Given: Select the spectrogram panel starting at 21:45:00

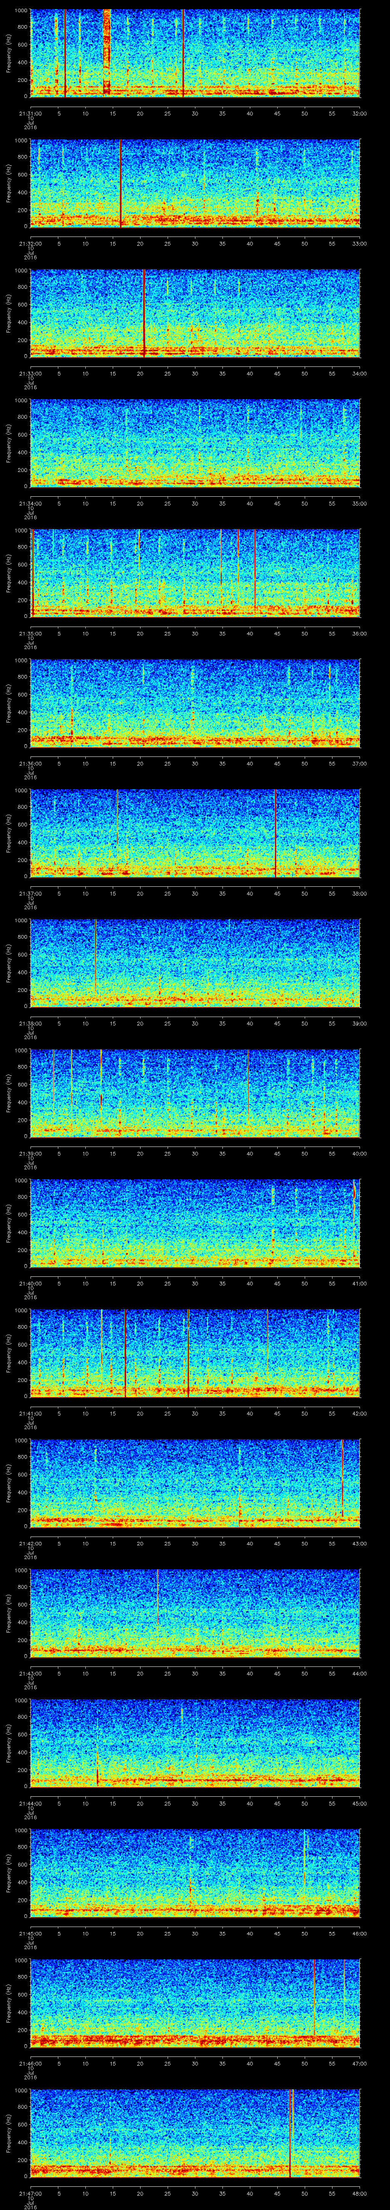Looking at the screenshot, I should (195, 1873).
